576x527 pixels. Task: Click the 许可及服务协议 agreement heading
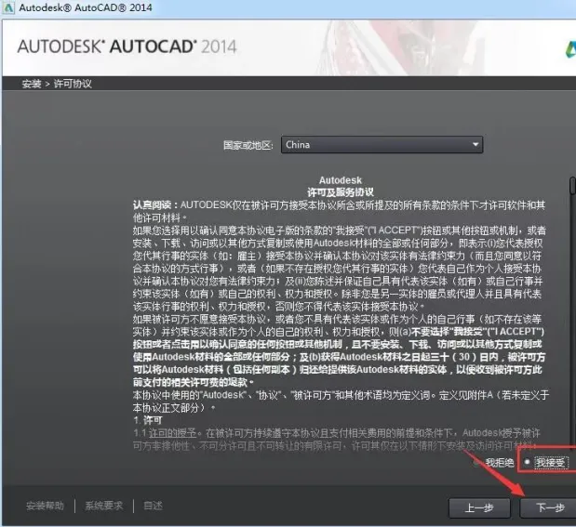point(341,192)
